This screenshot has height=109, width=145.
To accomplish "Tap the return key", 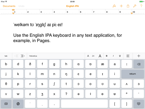I will click(133, 74).
